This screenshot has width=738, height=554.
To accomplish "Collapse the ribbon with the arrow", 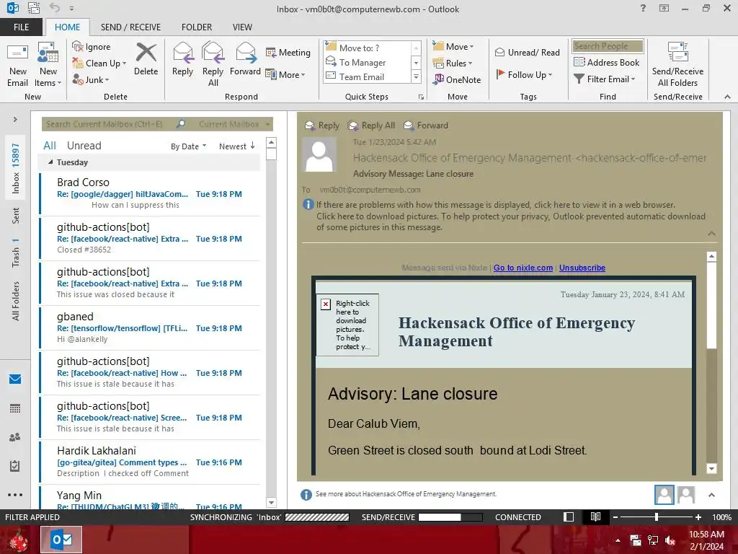I will (x=727, y=97).
